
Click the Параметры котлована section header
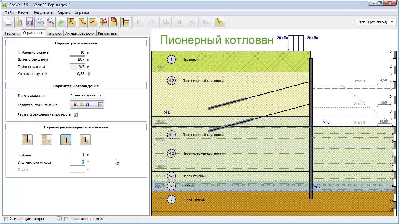point(76,43)
